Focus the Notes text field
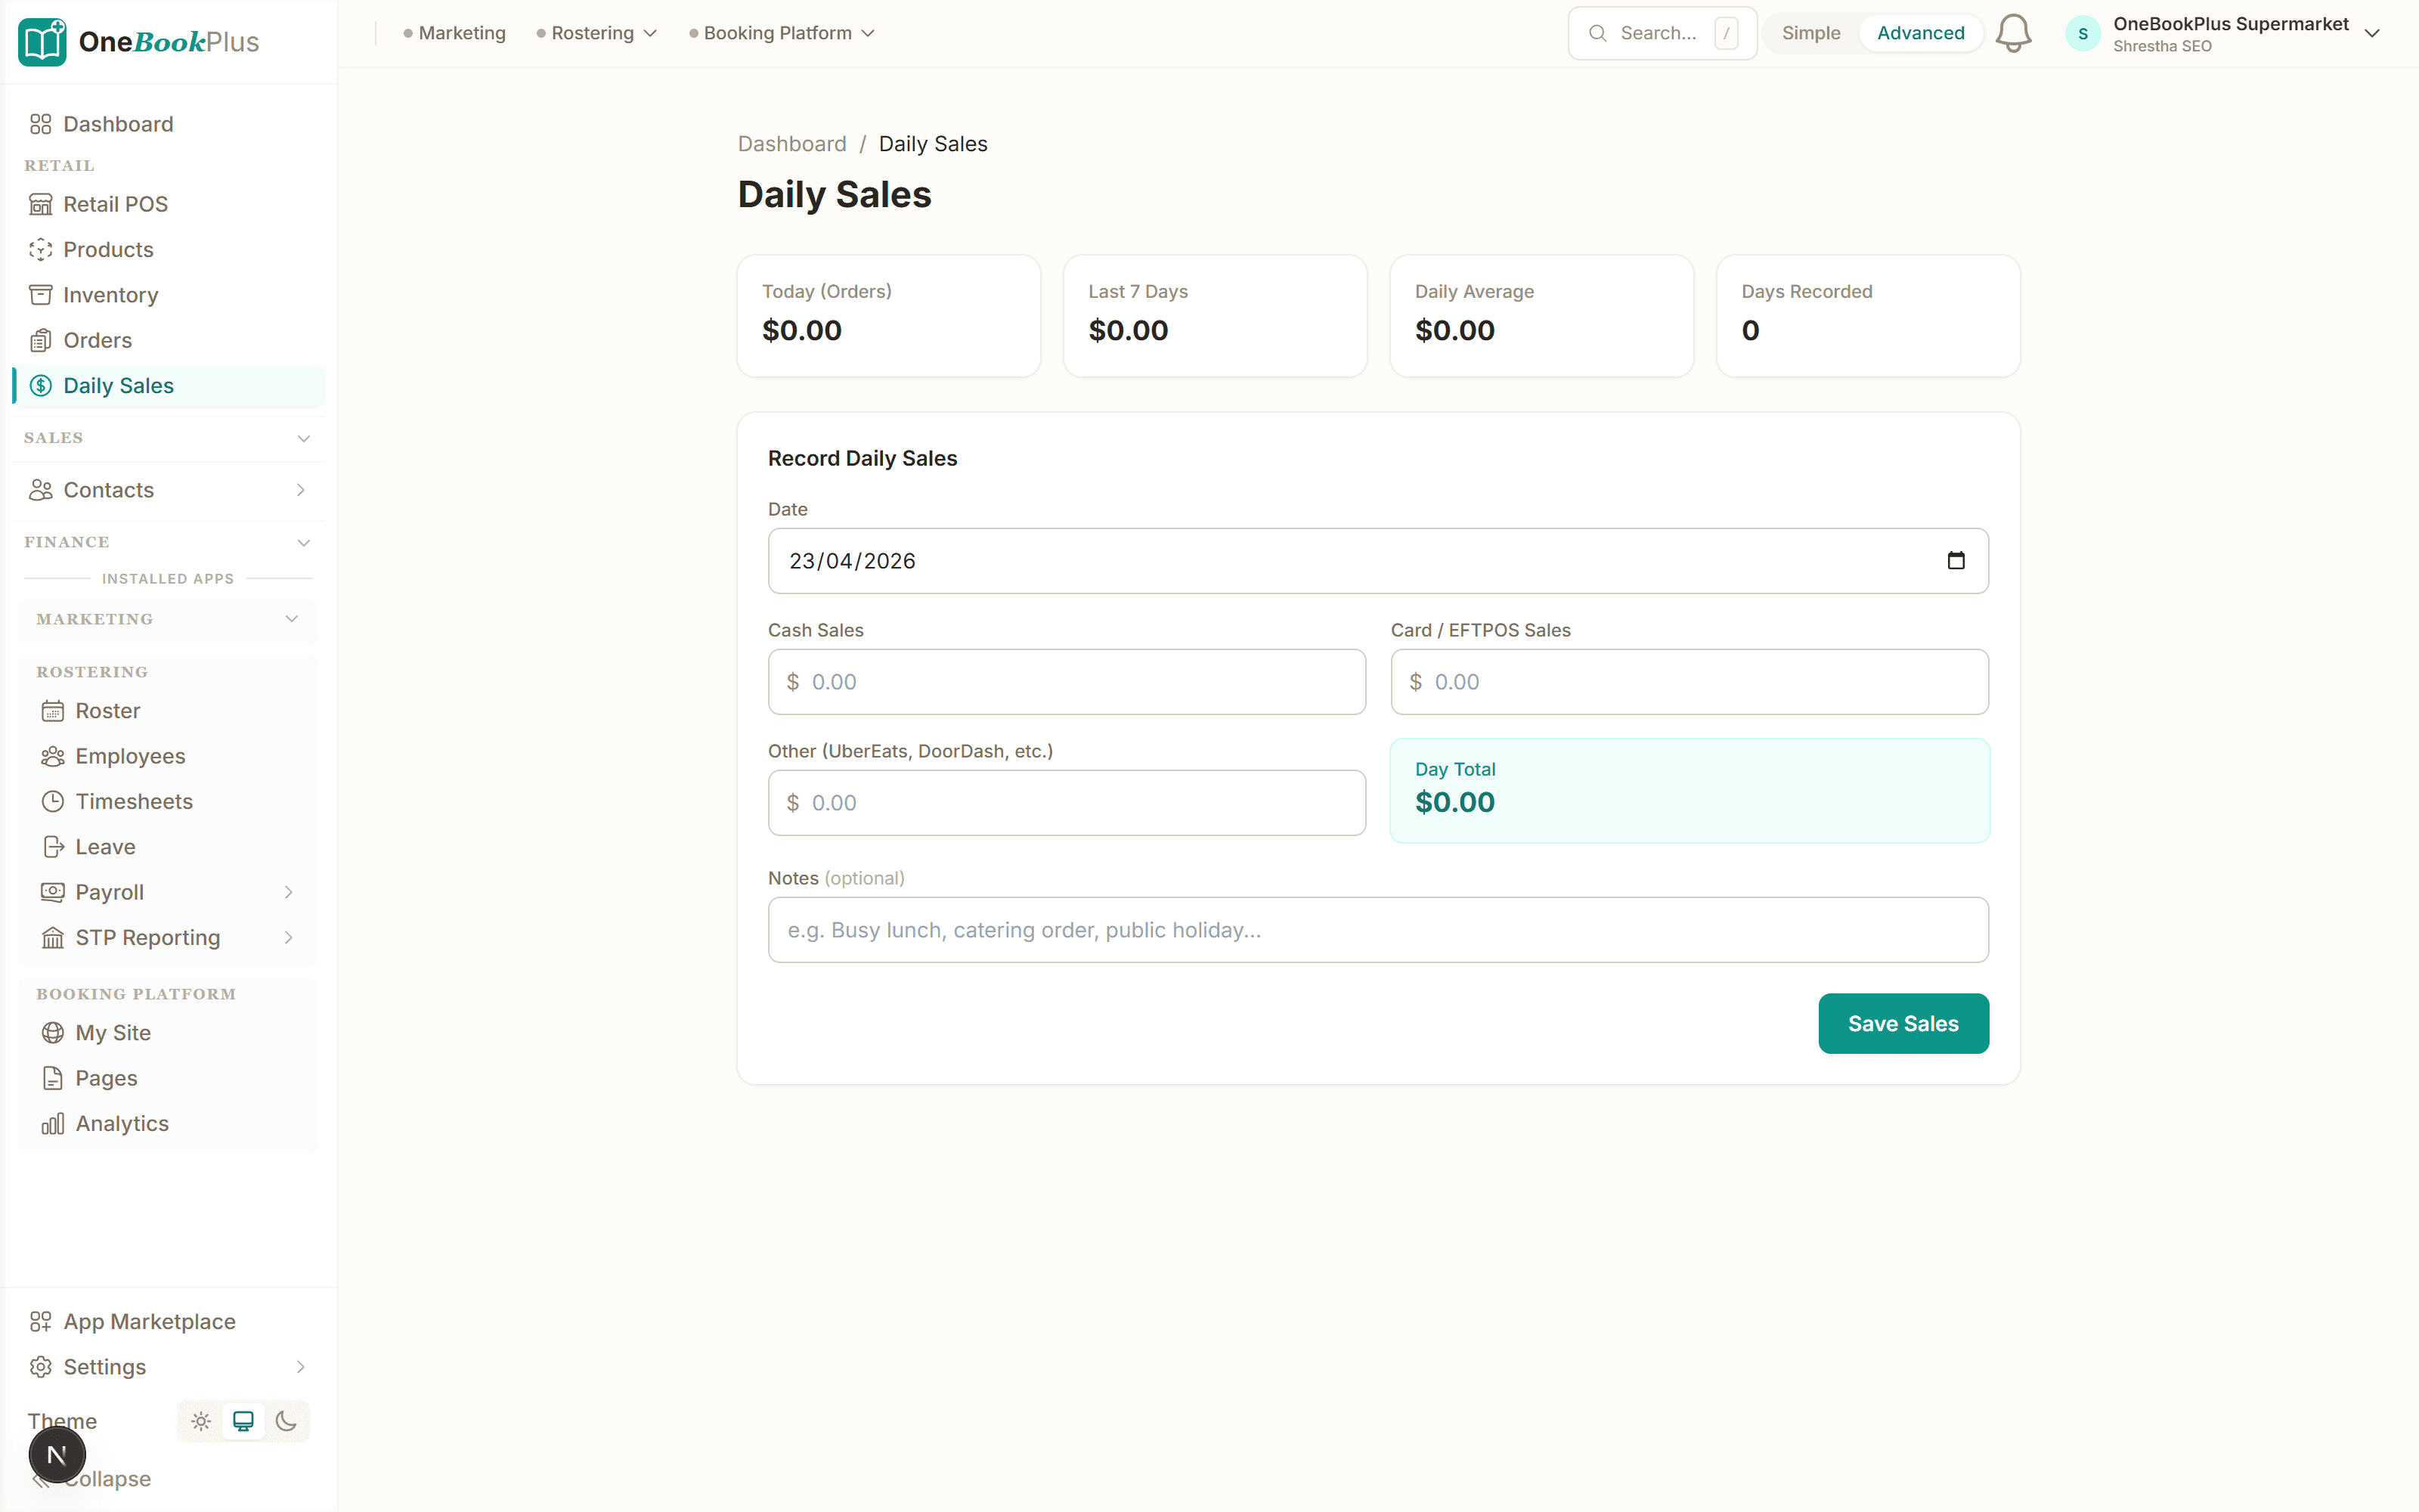The width and height of the screenshot is (2419, 1512). [1378, 930]
